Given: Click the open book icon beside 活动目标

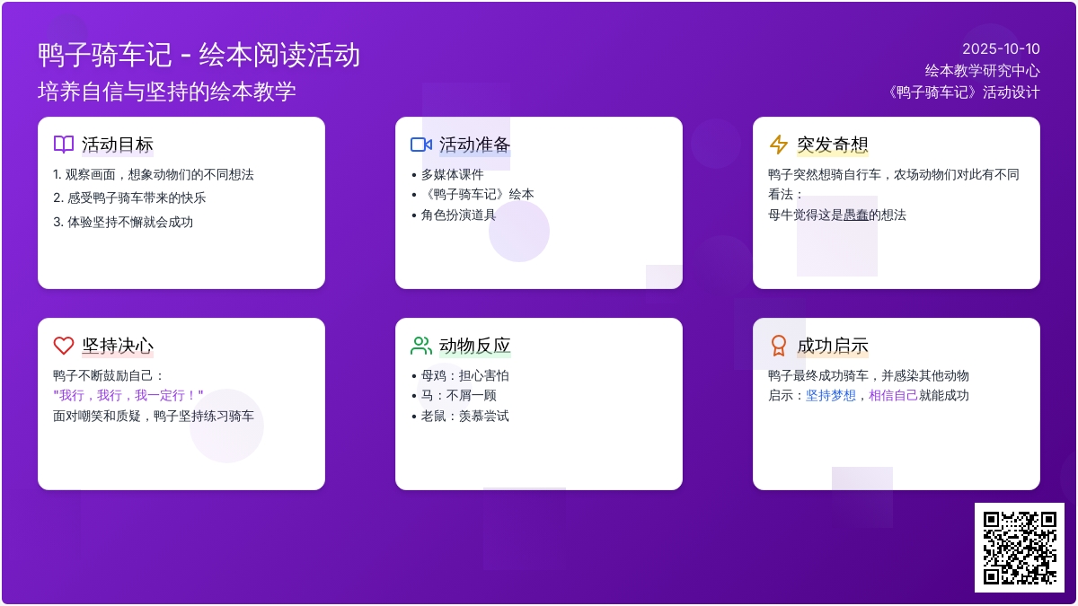Looking at the screenshot, I should click(x=64, y=145).
